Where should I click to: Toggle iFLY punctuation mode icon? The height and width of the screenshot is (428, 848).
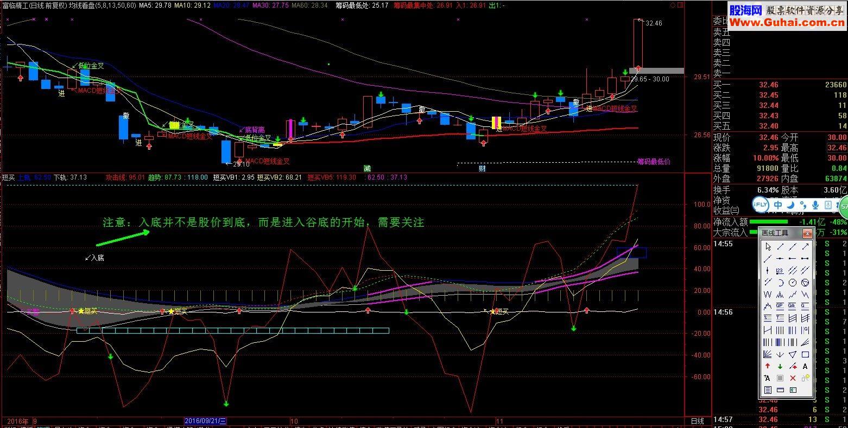[803, 205]
